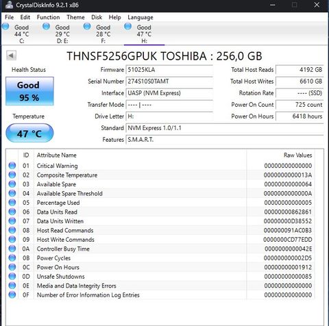Click the Firmware value field
The height and width of the screenshot is (326, 329).
click(169, 70)
